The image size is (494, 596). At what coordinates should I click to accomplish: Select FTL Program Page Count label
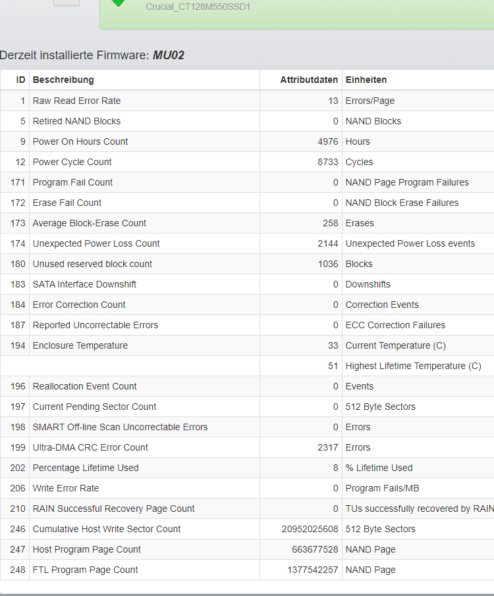click(85, 570)
